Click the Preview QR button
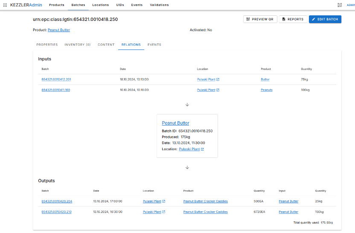 [260, 19]
